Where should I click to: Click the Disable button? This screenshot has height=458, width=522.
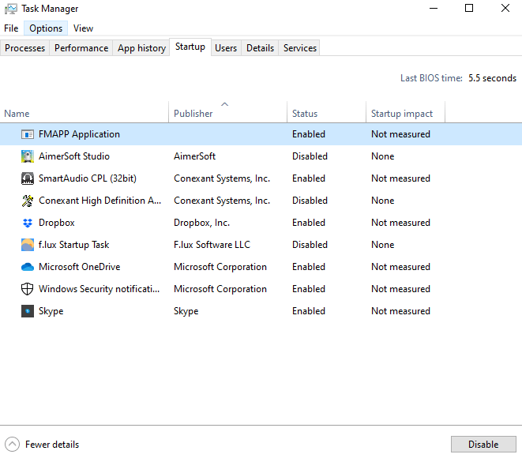click(483, 444)
